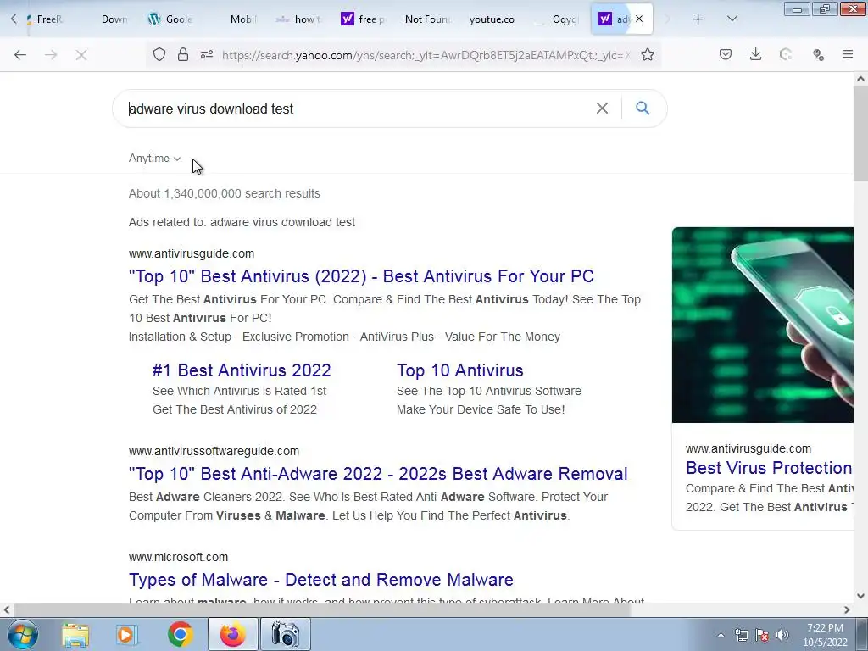Switch to the 'free p' Yahoo tab
Image resolution: width=868 pixels, height=651 pixels.
(364, 19)
